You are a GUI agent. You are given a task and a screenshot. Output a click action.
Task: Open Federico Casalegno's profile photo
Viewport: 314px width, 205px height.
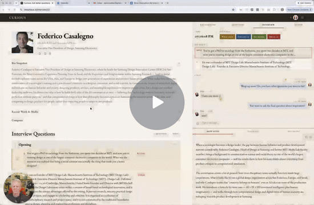point(22,42)
